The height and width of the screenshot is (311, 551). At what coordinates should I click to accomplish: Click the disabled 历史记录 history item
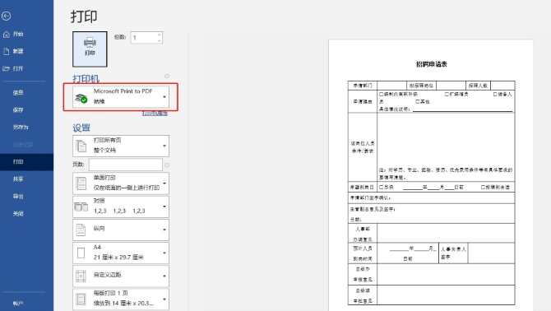[x=23, y=145]
